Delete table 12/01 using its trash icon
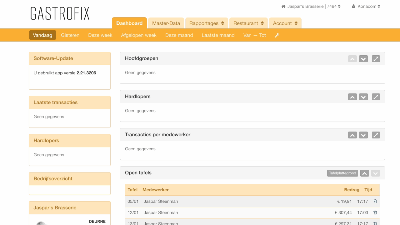 point(375,212)
